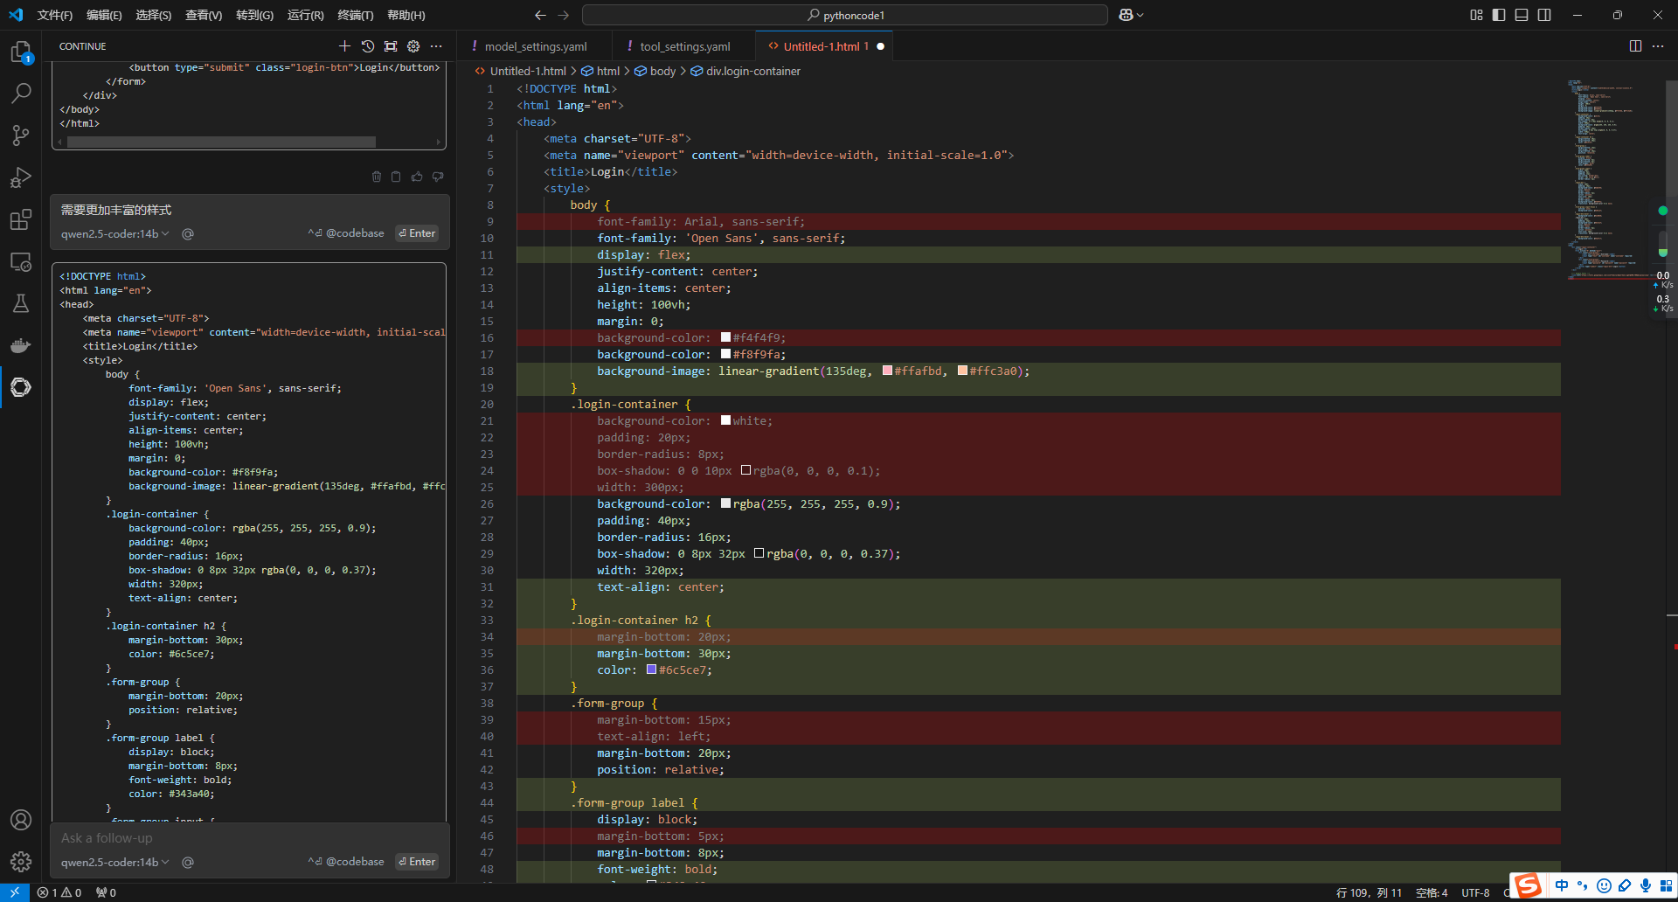The height and width of the screenshot is (902, 1678).
Task: Open the 文件(F) menu
Action: (54, 15)
